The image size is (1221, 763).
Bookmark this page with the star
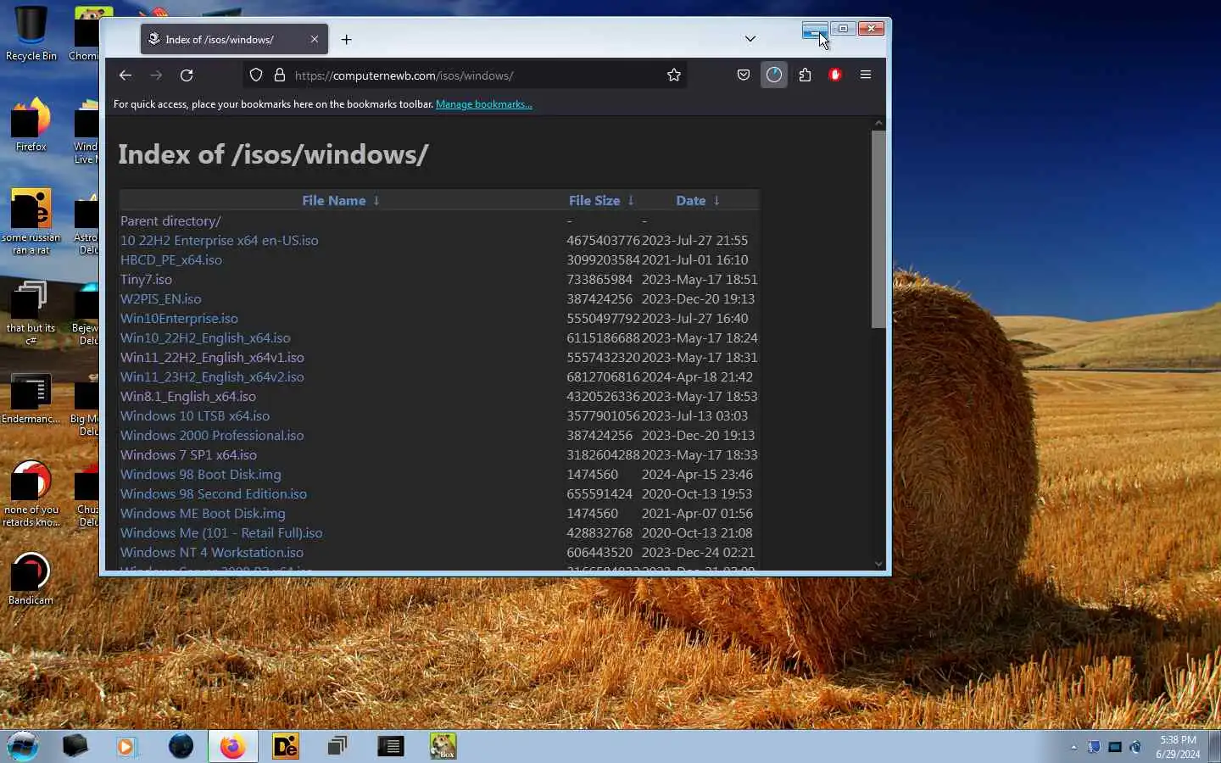(x=674, y=75)
